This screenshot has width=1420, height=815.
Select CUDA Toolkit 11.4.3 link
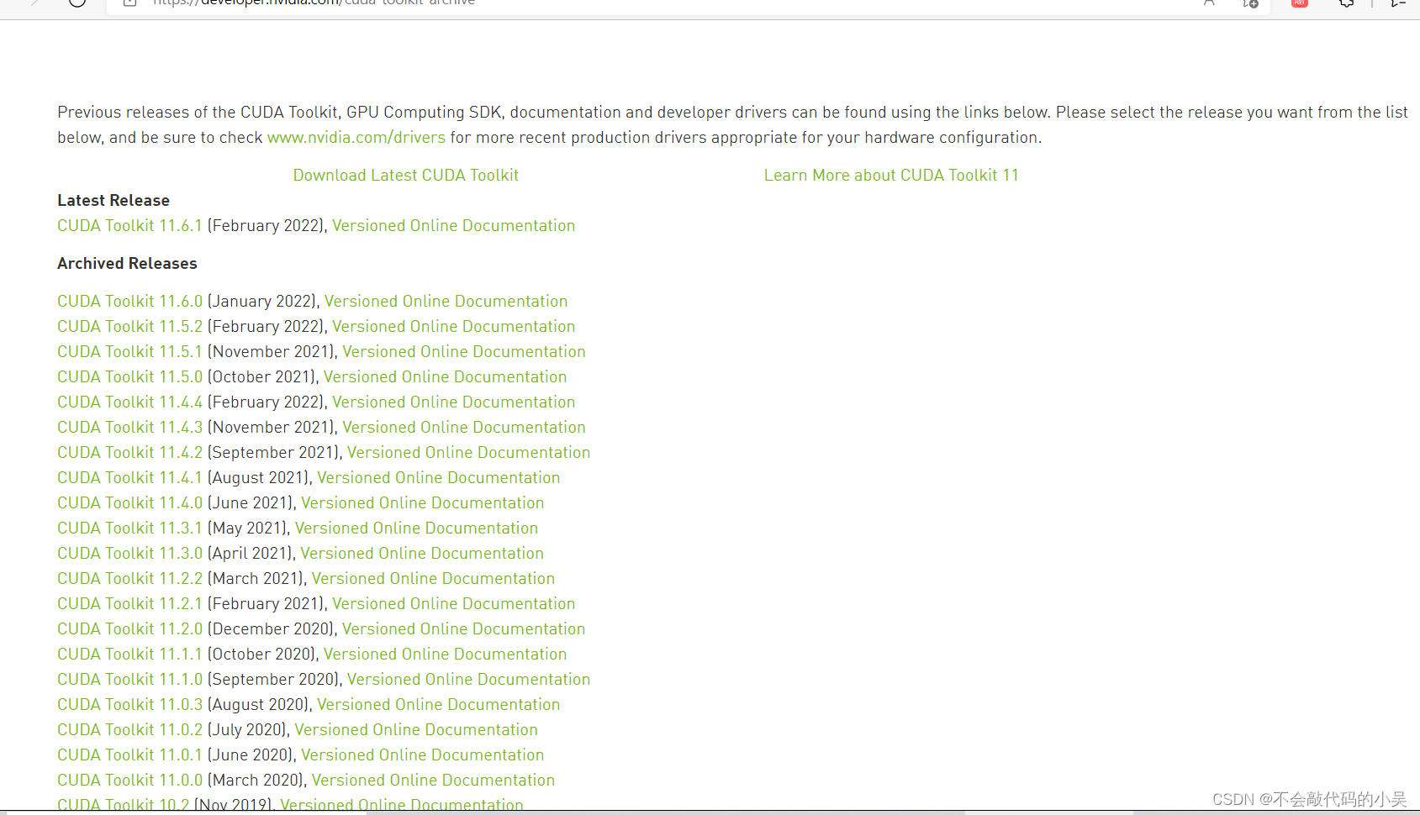[x=130, y=428]
